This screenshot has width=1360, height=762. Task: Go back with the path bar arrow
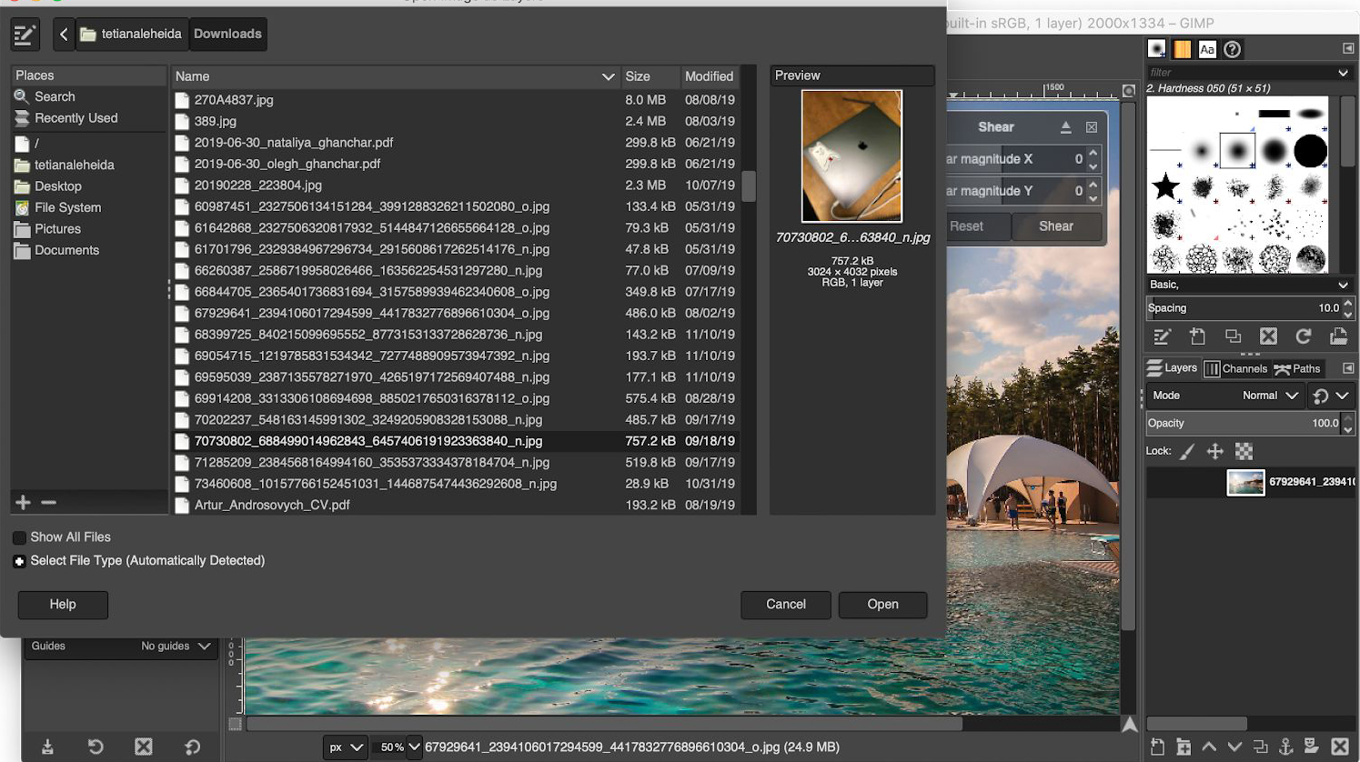click(x=64, y=35)
